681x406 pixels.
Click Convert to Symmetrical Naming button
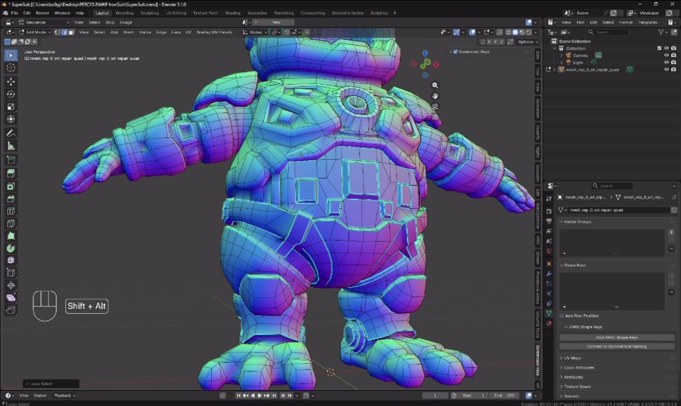tap(617, 346)
